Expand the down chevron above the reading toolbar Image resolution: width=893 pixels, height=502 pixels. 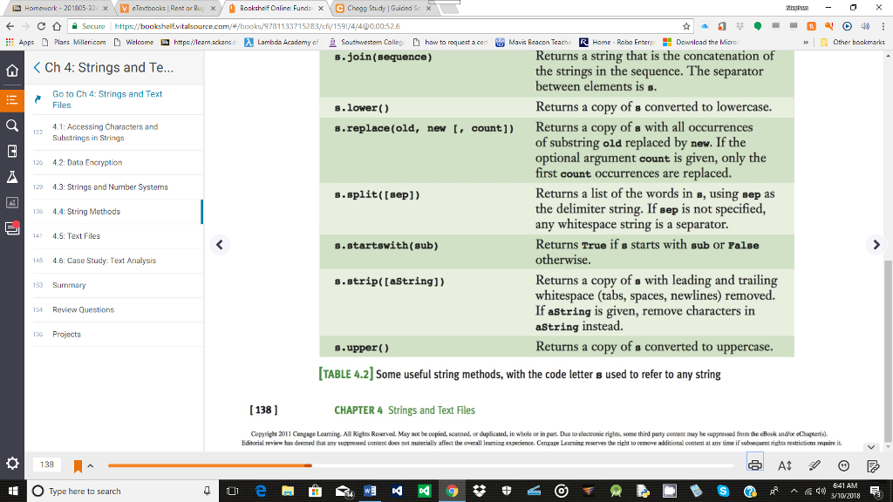click(870, 447)
